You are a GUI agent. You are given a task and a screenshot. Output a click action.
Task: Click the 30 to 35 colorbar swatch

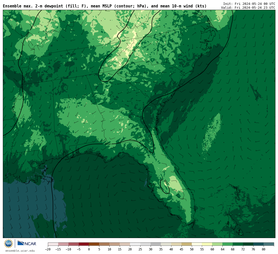click(x=156, y=244)
